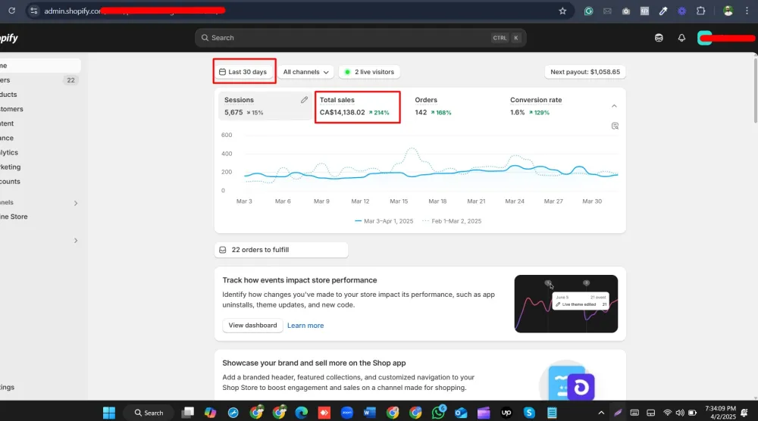Toggle the Mar 3–Apr 1, 2025 legend series
This screenshot has width=758, height=421.
[384, 221]
